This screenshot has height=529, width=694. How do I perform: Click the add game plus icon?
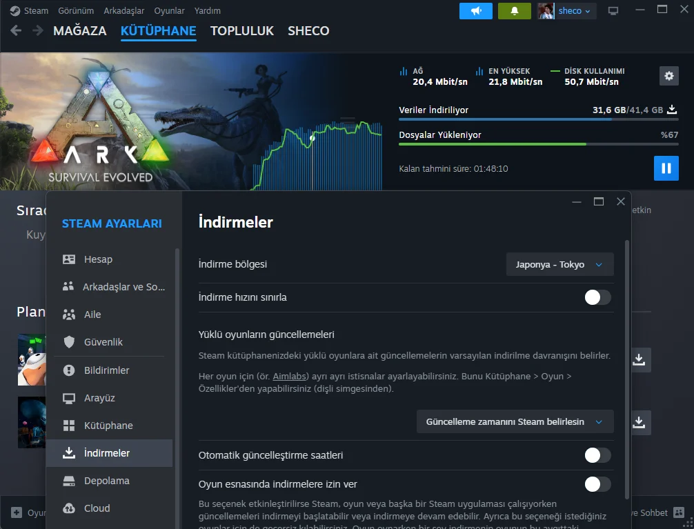click(17, 512)
